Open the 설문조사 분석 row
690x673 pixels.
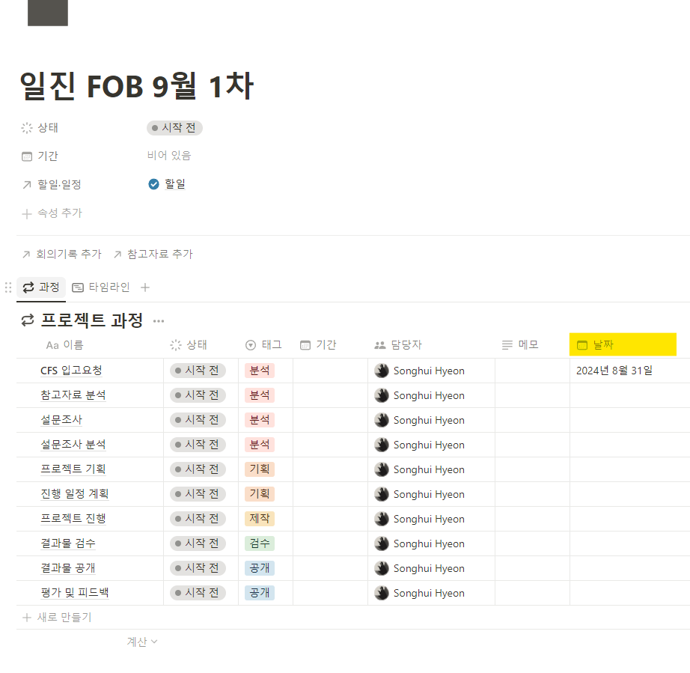tap(73, 445)
